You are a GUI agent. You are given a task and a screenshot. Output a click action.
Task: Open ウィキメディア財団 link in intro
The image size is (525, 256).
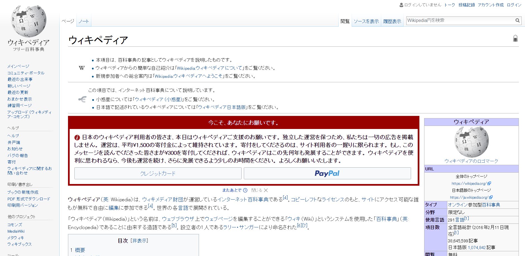(x=163, y=200)
